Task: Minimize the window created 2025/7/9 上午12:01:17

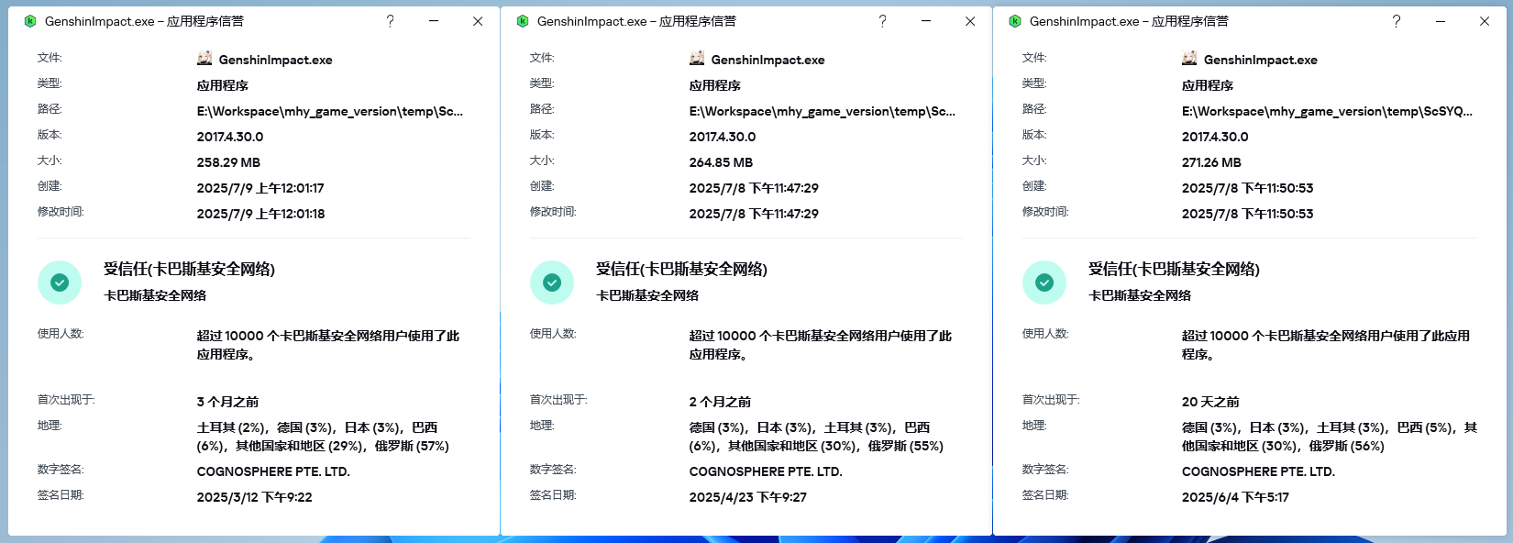Action: 434,21
